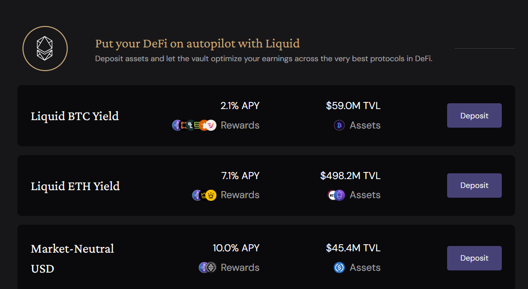Open the Liquid ETH Yield vault title
This screenshot has height=289, width=528.
click(76, 186)
